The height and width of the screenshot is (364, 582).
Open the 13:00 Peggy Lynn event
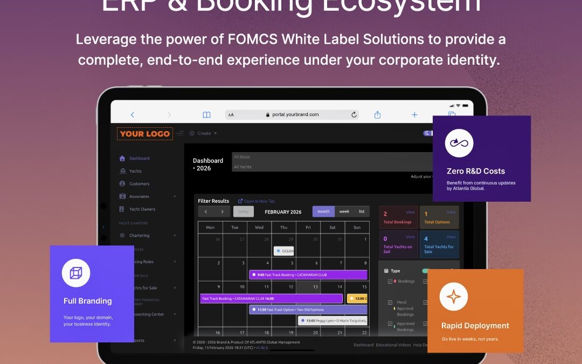(x=333, y=320)
